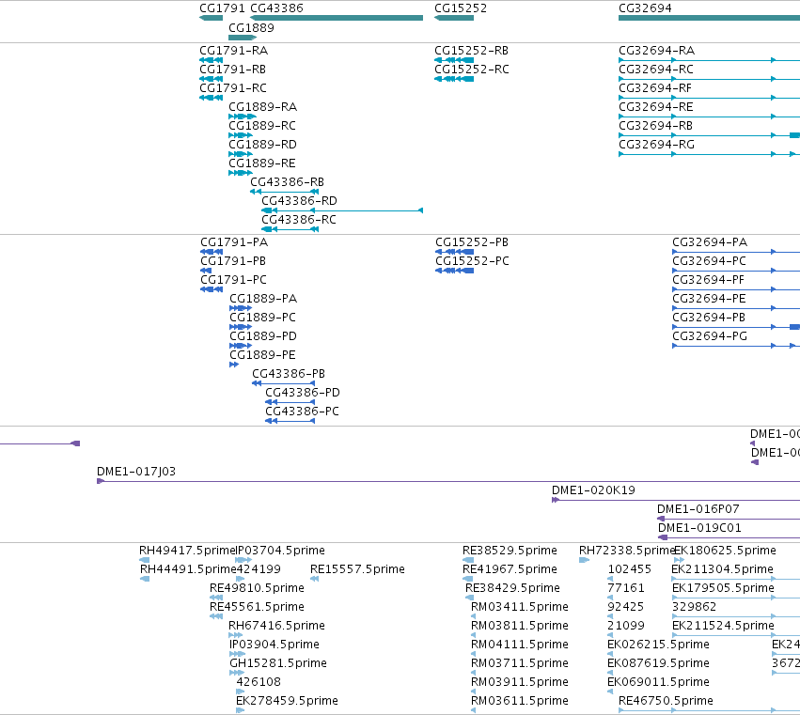Screen dimensions: 800x715
Task: Select transcript CG43386-RC
Action: pos(299,220)
